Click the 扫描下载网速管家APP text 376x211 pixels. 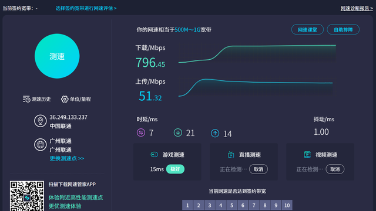pos(72,184)
